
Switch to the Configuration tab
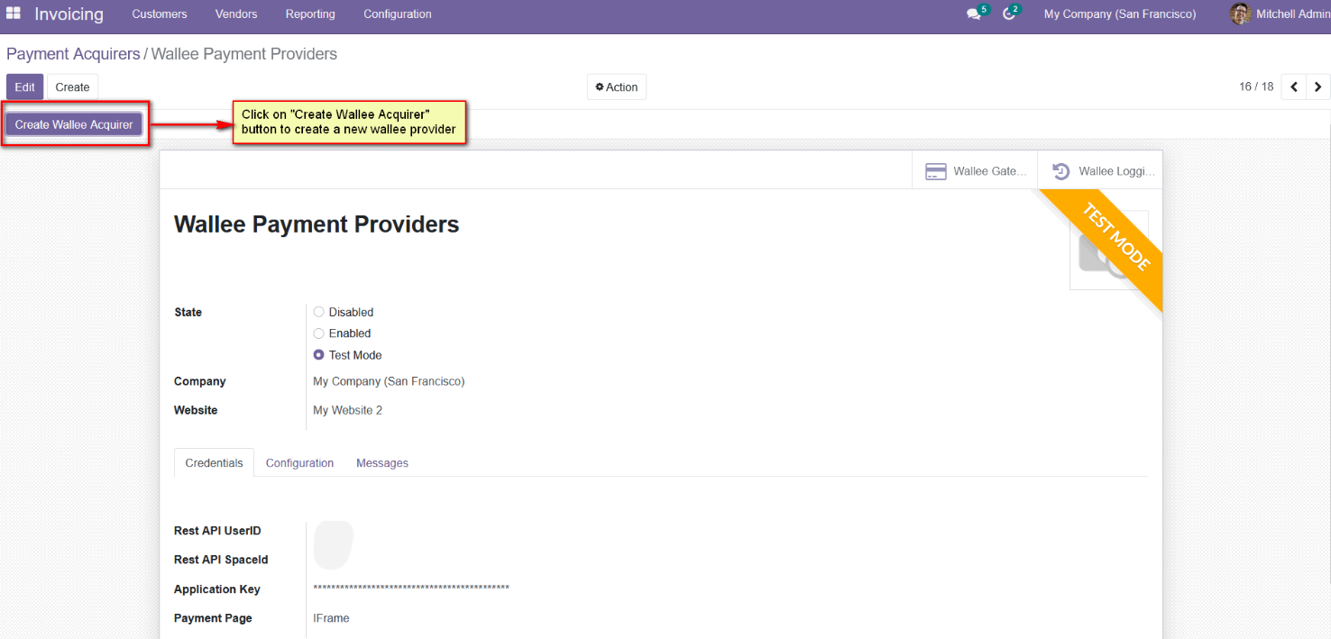pyautogui.click(x=299, y=463)
